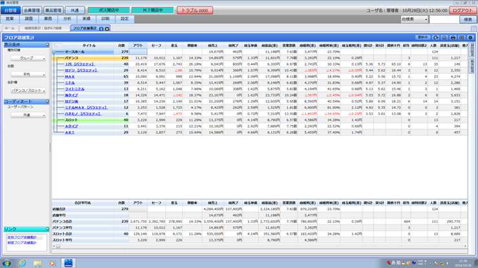Image resolution: width=478 pixels, height=268 pixels.
Task: Open the ライトミドル row link
Action: [x=75, y=89]
